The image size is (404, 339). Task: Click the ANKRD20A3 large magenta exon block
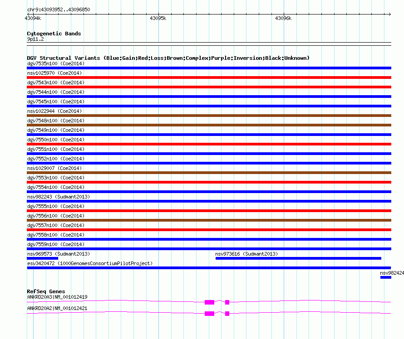[x=209, y=302]
